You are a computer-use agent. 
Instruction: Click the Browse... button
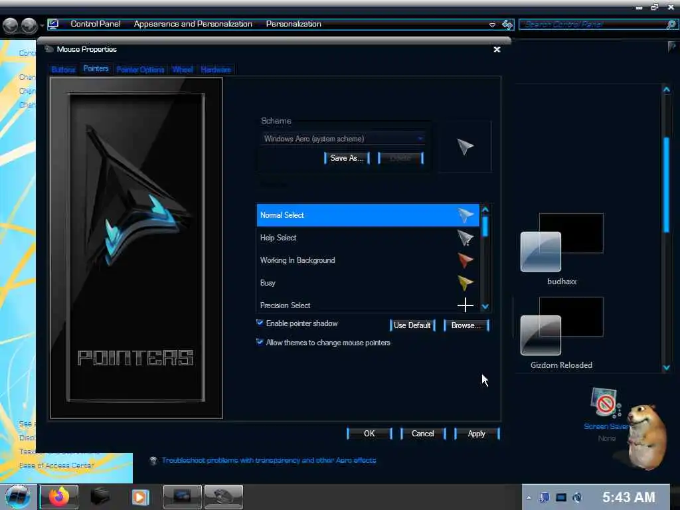click(x=466, y=325)
